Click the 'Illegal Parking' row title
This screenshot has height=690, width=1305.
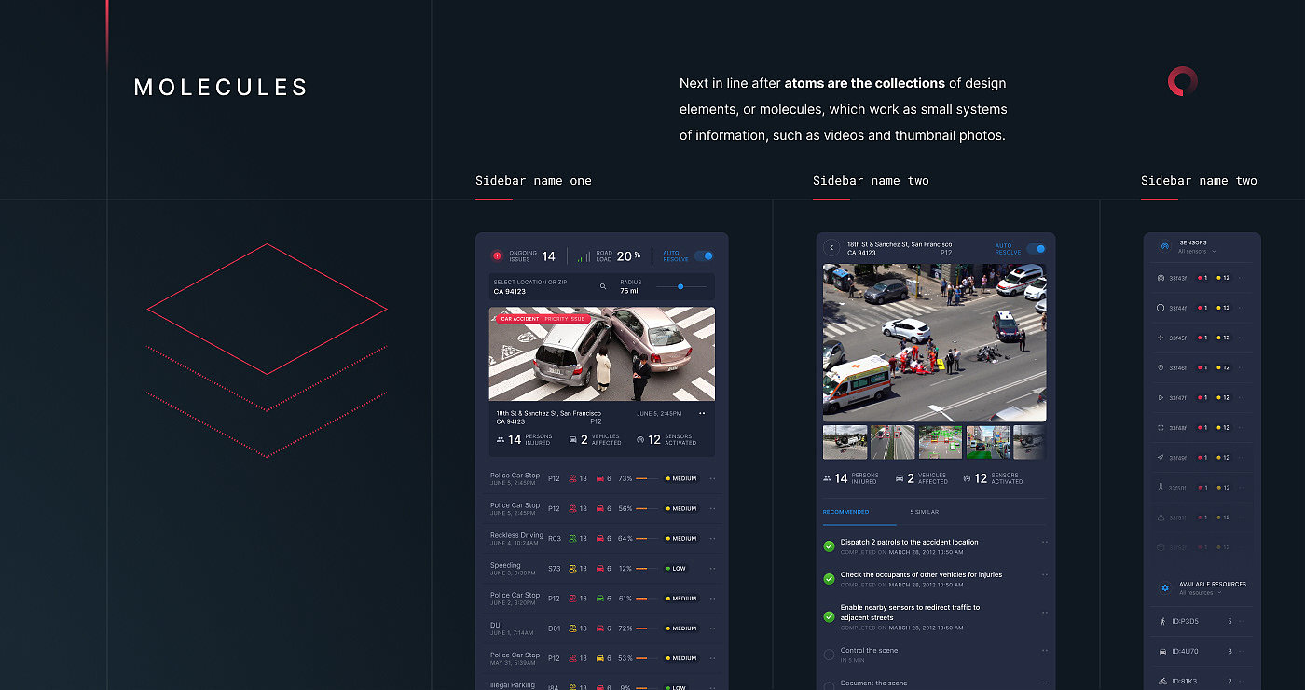click(513, 685)
